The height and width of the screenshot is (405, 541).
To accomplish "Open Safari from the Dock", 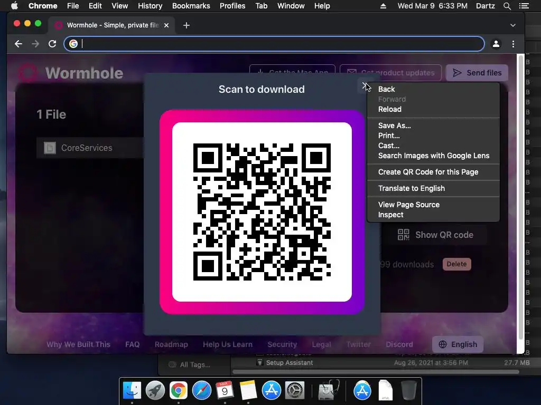I will (x=202, y=391).
